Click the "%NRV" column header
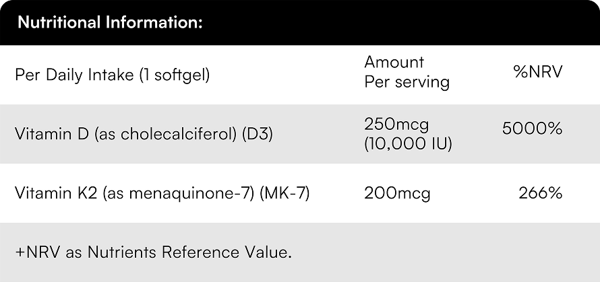 point(537,71)
